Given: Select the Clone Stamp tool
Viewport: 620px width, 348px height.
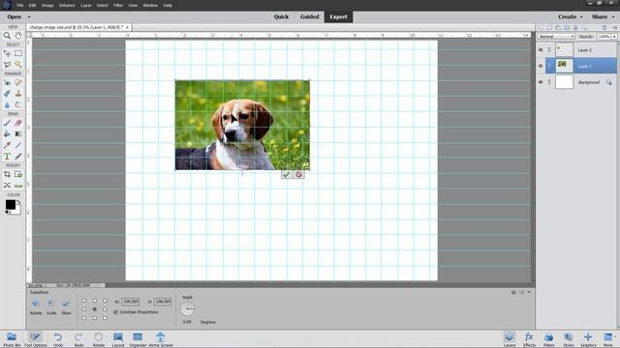Looking at the screenshot, I should 18,94.
